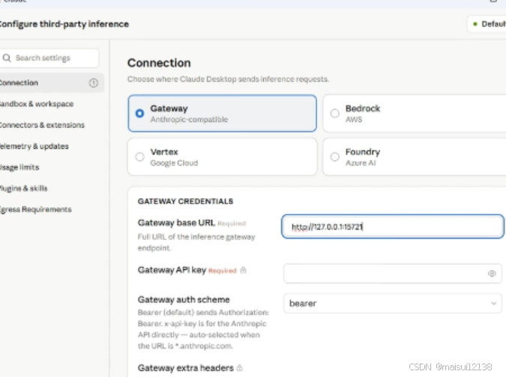This screenshot has height=377, width=506.
Task: Select the Vertex Google Cloud option
Action: pos(222,157)
